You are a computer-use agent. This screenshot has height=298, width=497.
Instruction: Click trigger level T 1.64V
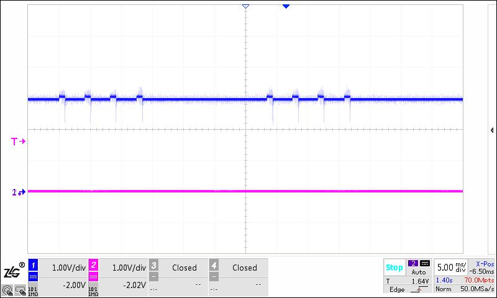tap(408, 281)
